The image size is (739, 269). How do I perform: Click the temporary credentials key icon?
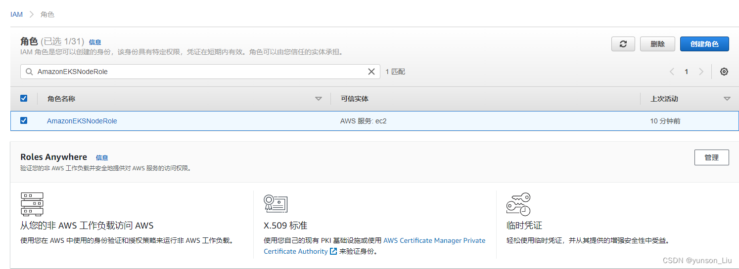(x=518, y=204)
